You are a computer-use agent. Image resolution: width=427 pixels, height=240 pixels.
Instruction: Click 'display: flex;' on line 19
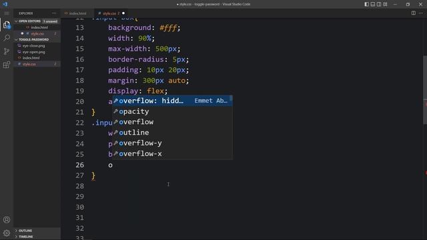coord(138,91)
